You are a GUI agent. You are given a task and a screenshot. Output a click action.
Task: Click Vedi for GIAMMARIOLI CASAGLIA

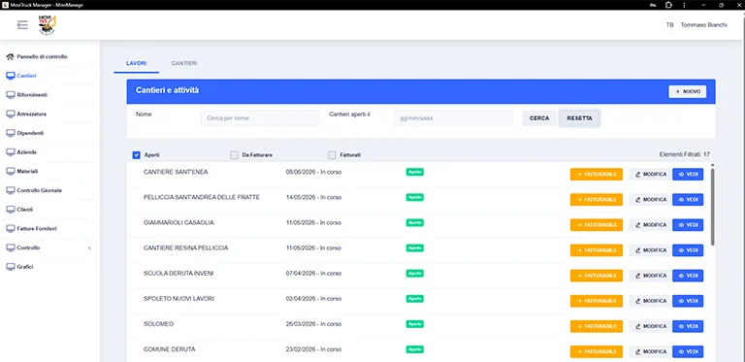coord(688,225)
